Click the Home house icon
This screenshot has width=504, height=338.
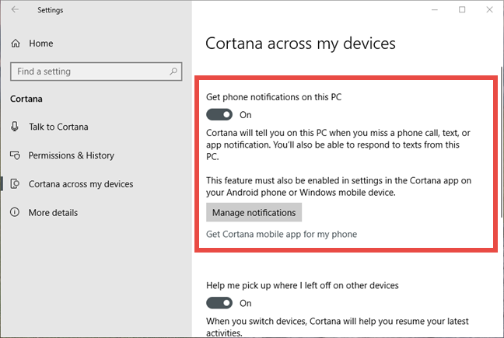pos(16,43)
